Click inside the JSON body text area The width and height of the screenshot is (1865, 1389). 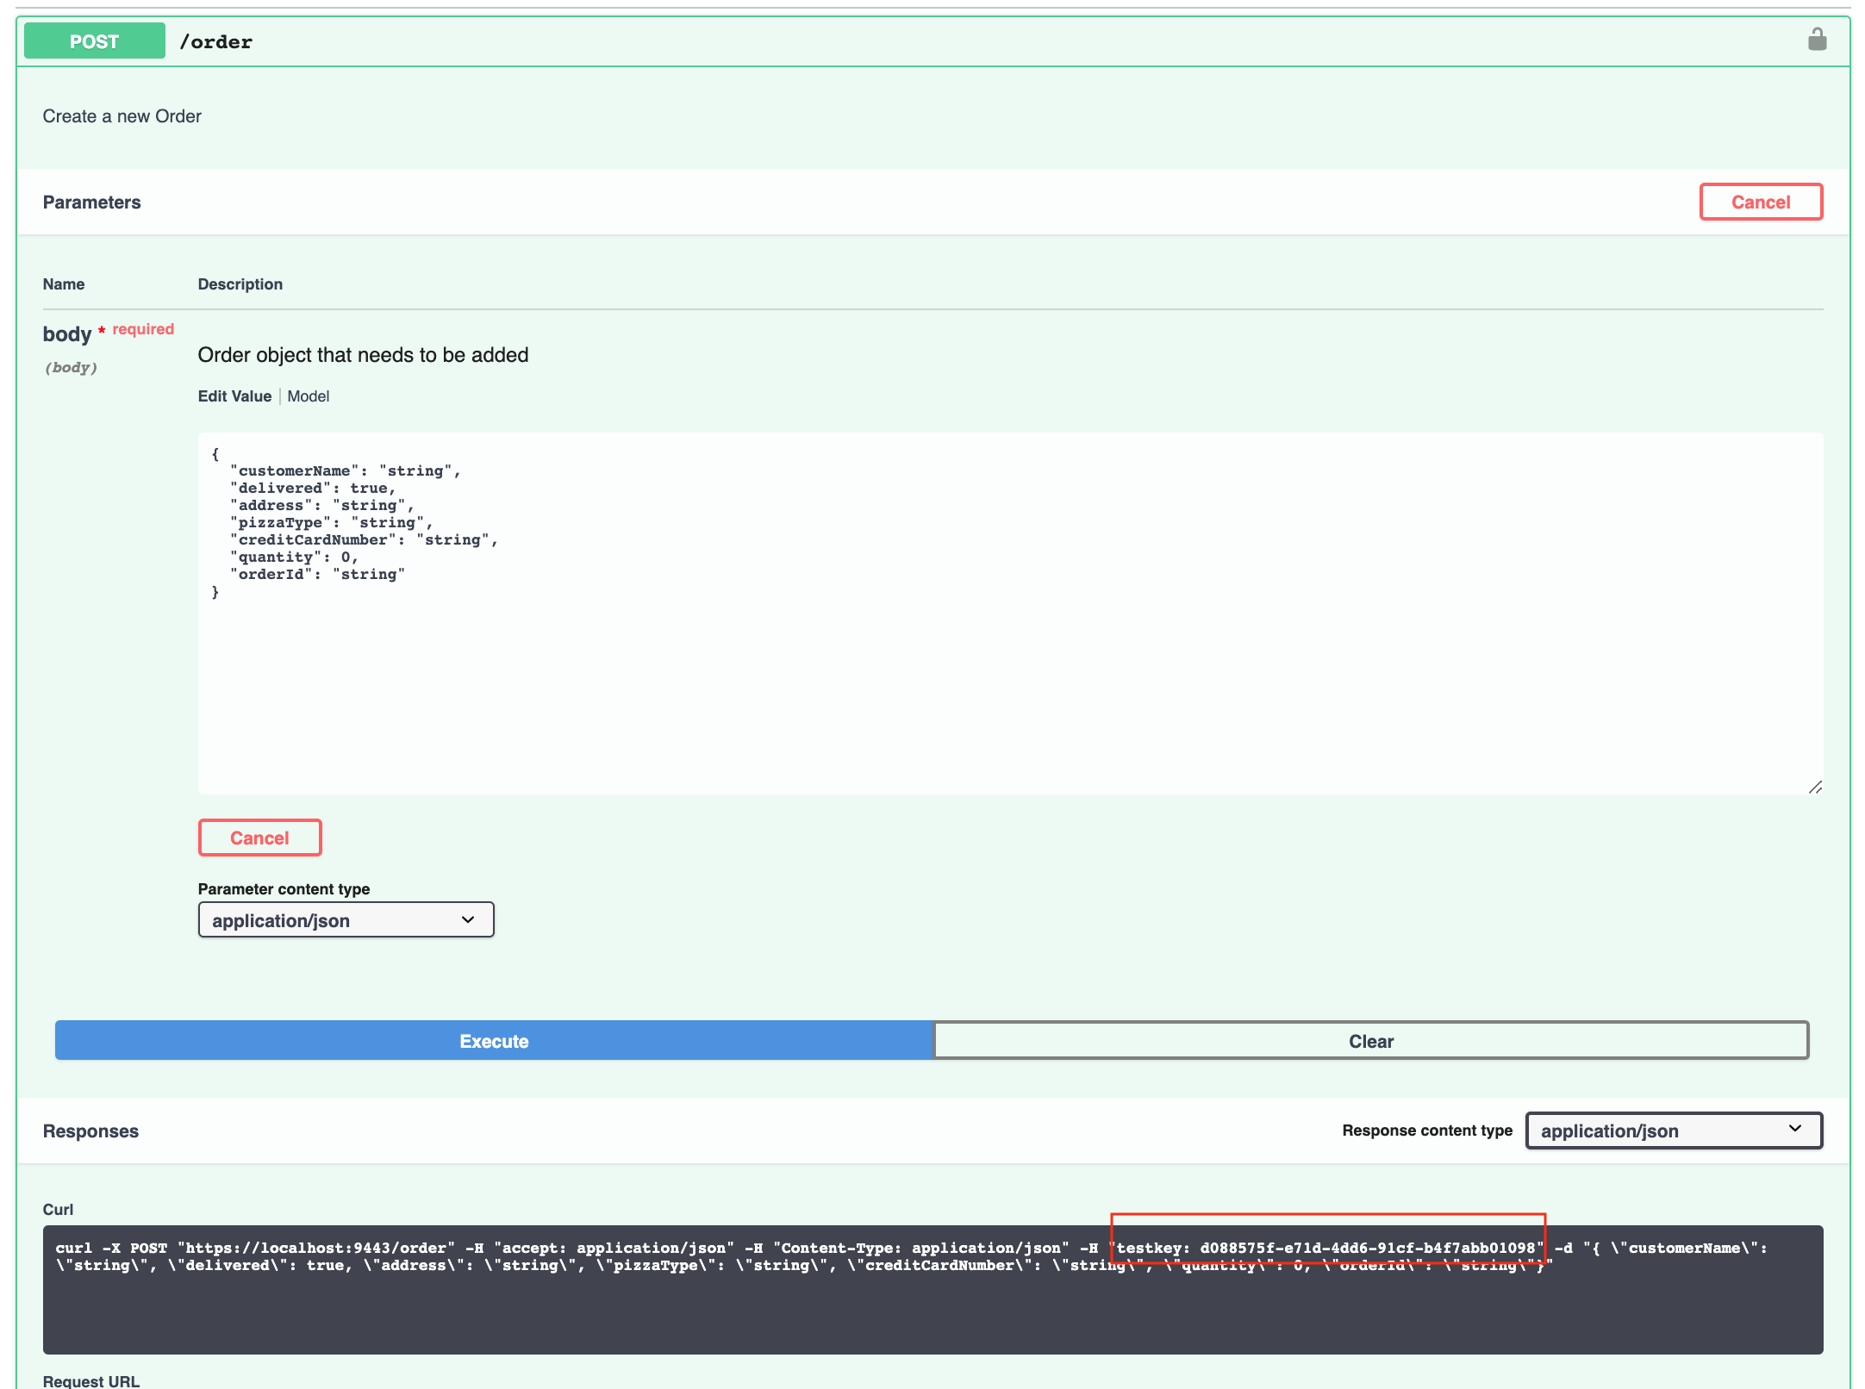pos(1010,613)
